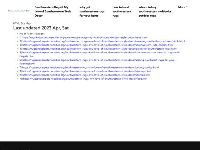200x150 pixels.
Task: Open why get southwestern rugs for your home
Action: (x=92, y=11)
